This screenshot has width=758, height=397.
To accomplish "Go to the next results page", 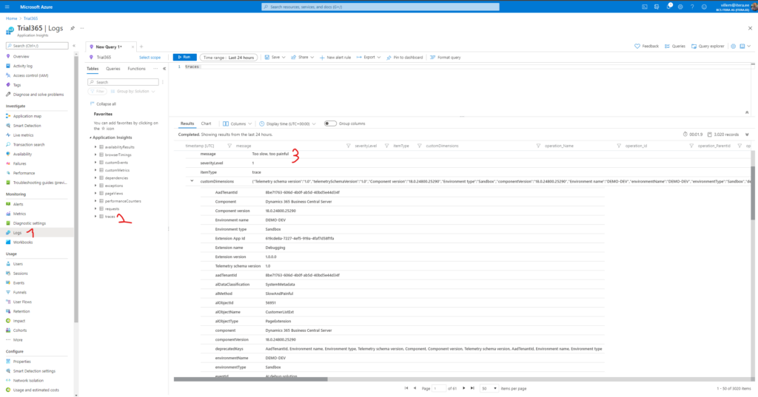I will pyautogui.click(x=463, y=388).
